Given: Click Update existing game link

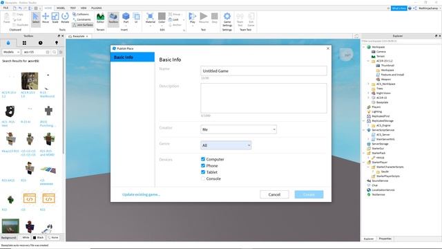Looking at the screenshot, I should pos(141,194).
